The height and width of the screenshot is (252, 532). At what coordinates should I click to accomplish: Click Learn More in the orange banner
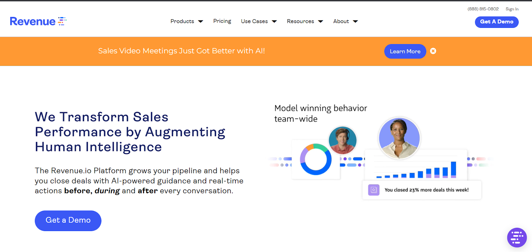(x=405, y=51)
